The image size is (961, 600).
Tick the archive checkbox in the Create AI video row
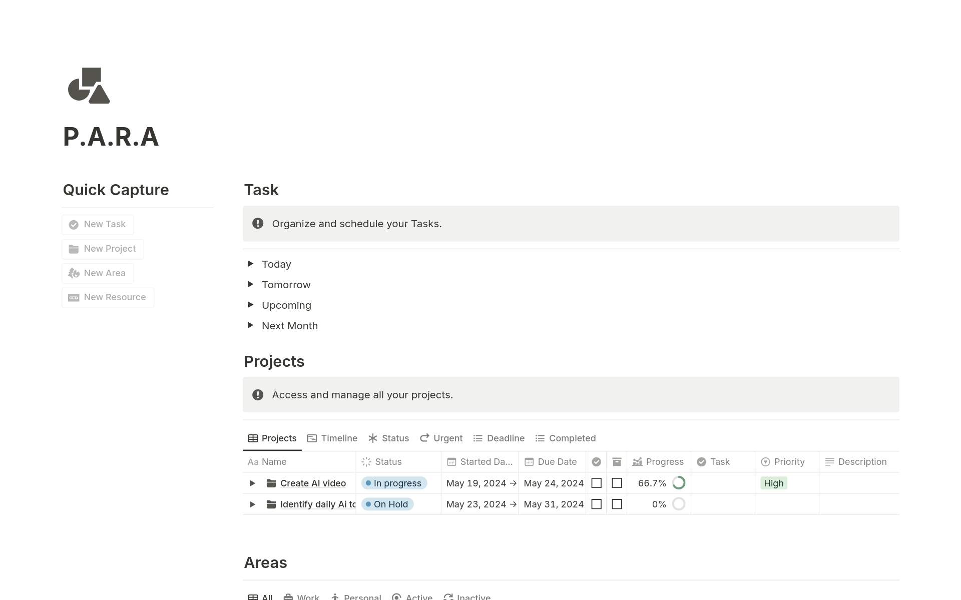coord(617,483)
